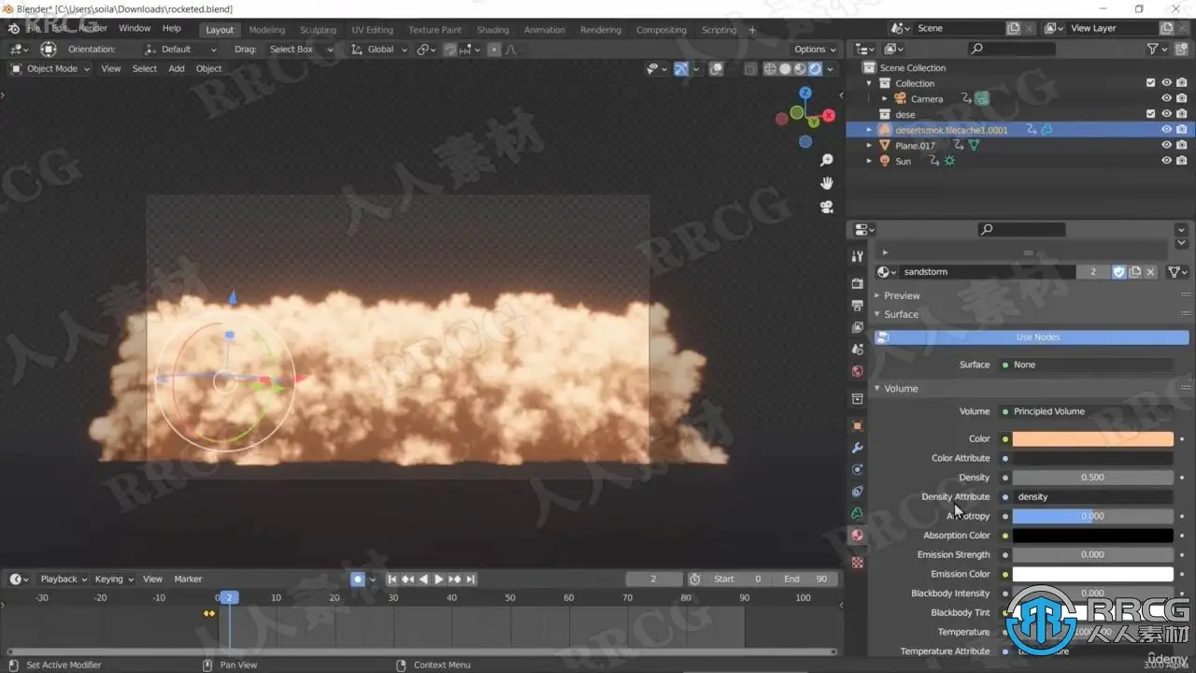Viewport: 1196px width, 673px height.
Task: Toggle visibility of Plane.017
Action: click(x=1166, y=146)
